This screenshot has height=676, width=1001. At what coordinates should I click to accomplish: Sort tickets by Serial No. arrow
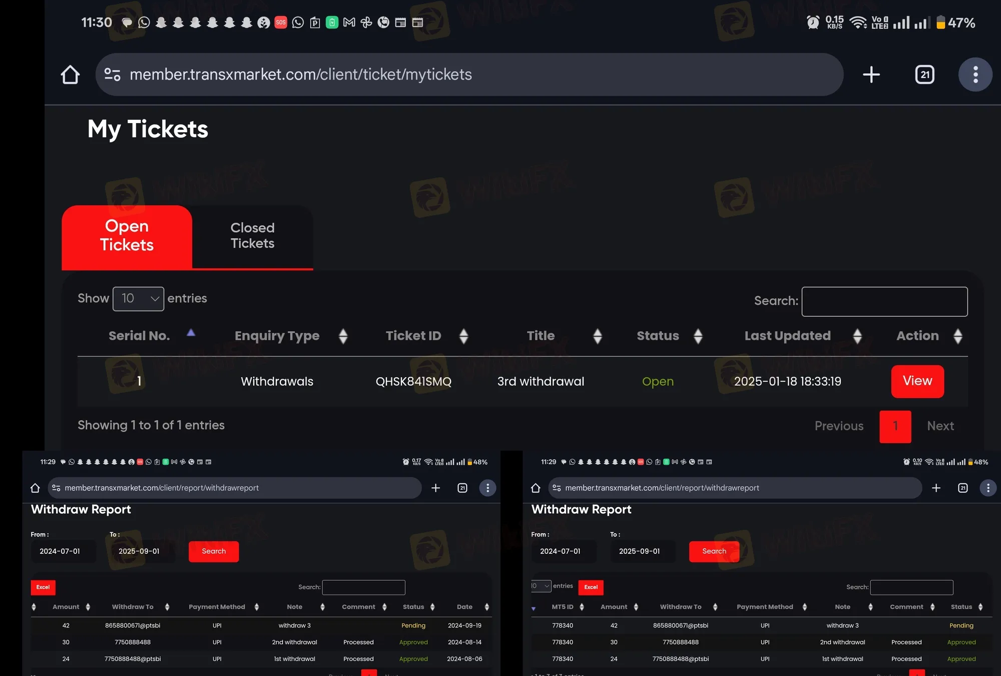191,333
